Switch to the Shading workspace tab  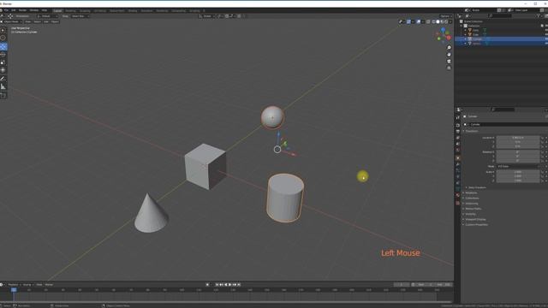pos(133,11)
